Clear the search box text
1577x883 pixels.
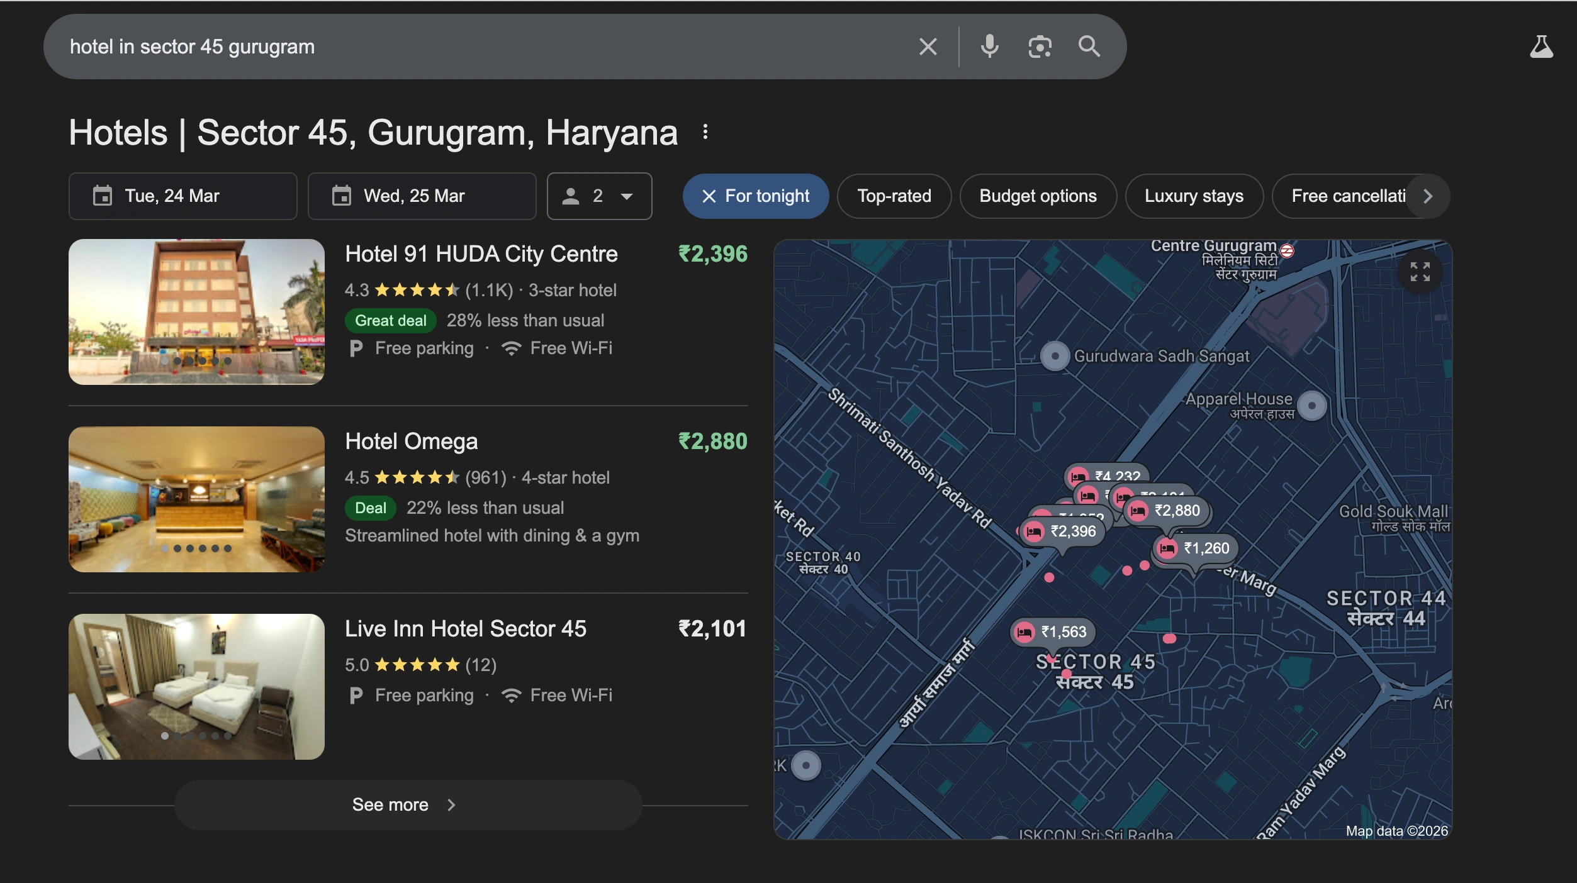pyautogui.click(x=928, y=47)
